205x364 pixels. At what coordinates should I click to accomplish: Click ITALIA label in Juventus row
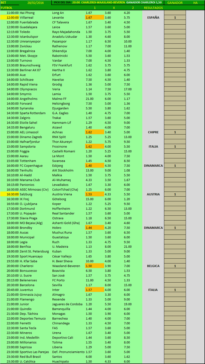(153, 290)
